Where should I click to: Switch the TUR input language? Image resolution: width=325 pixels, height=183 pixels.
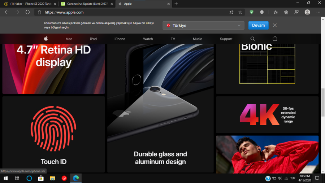point(292,178)
